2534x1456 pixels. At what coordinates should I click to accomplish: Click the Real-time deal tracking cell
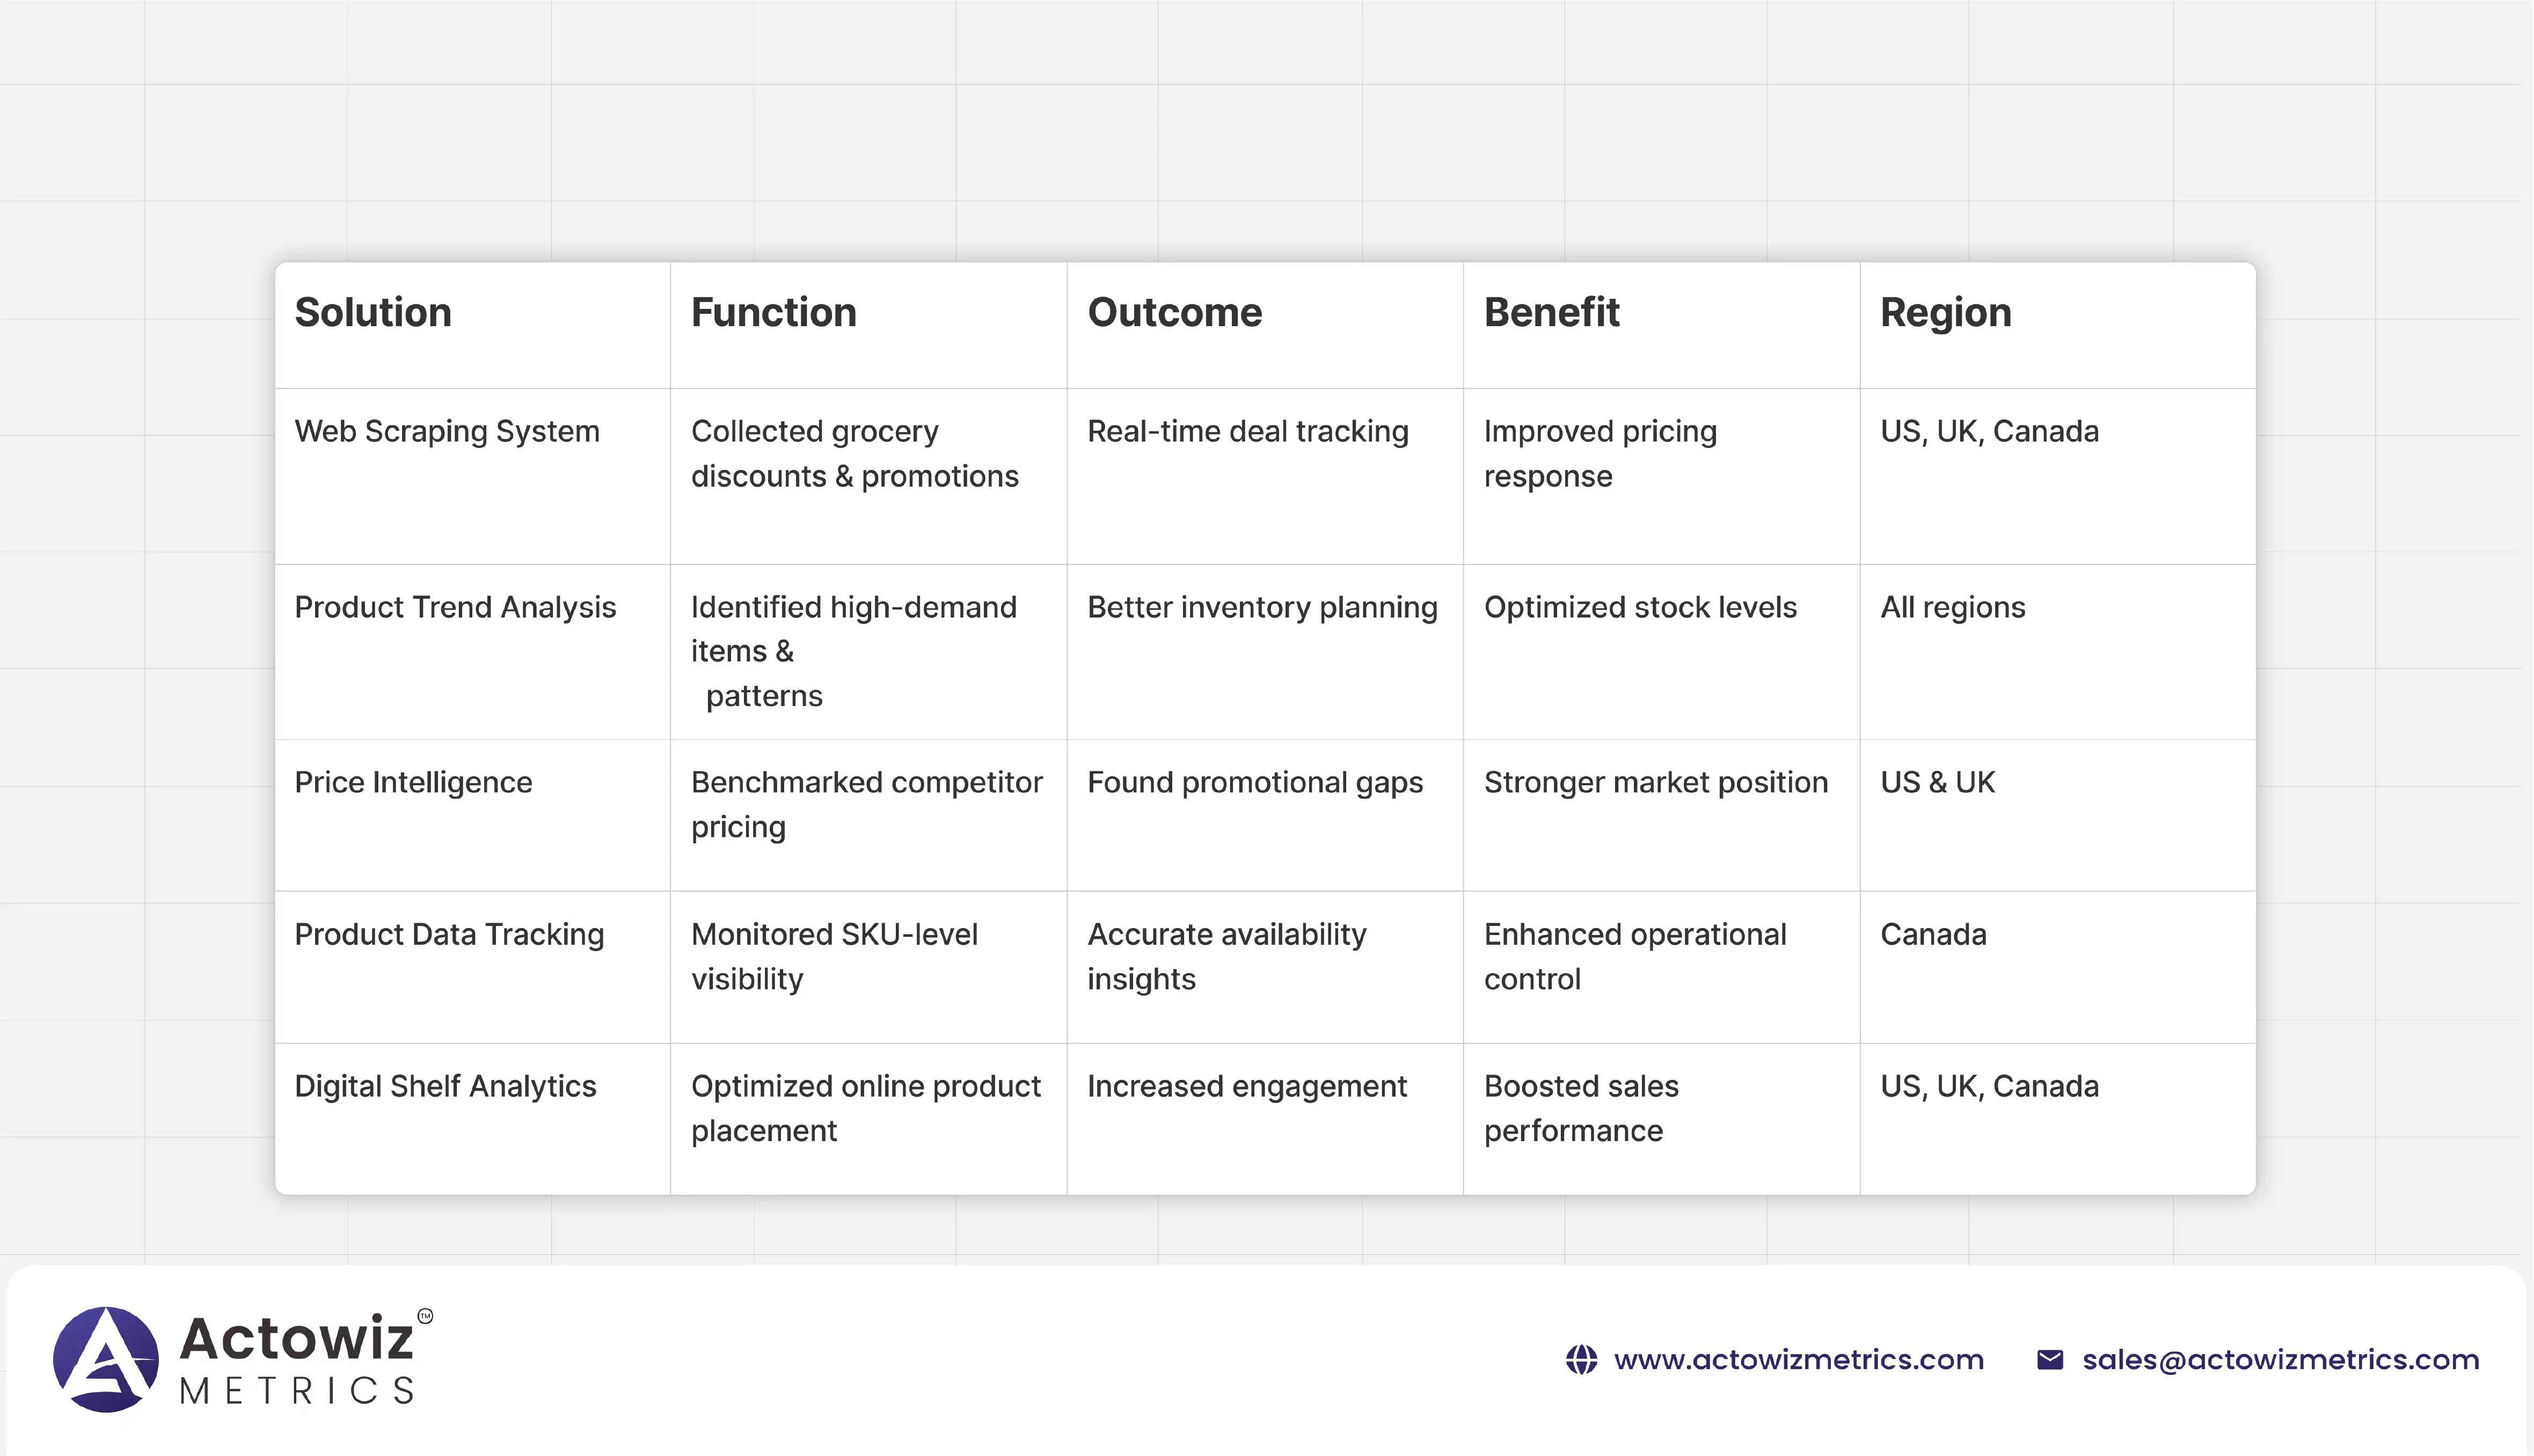coord(1247,431)
